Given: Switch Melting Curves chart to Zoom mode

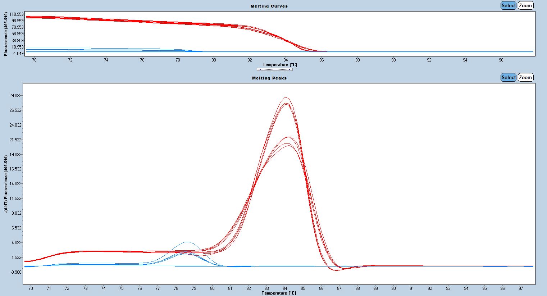Looking at the screenshot, I should [x=525, y=5].
